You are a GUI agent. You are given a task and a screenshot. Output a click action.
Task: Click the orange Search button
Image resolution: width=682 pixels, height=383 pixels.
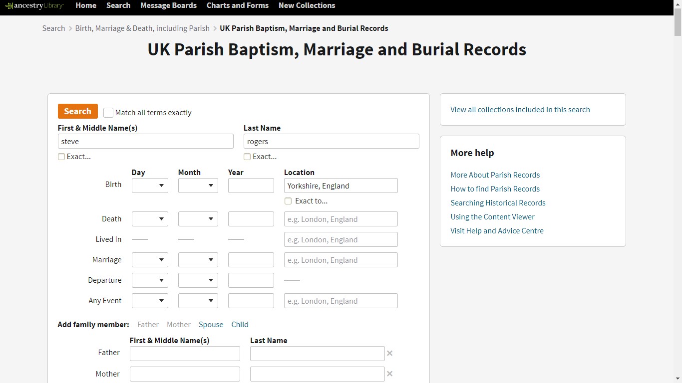(x=77, y=111)
